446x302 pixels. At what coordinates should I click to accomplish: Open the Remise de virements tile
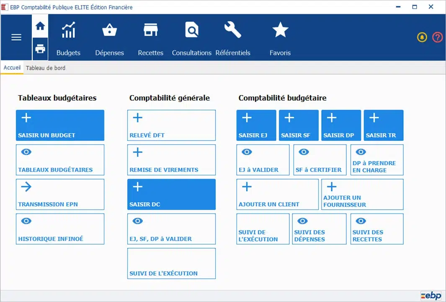point(171,160)
